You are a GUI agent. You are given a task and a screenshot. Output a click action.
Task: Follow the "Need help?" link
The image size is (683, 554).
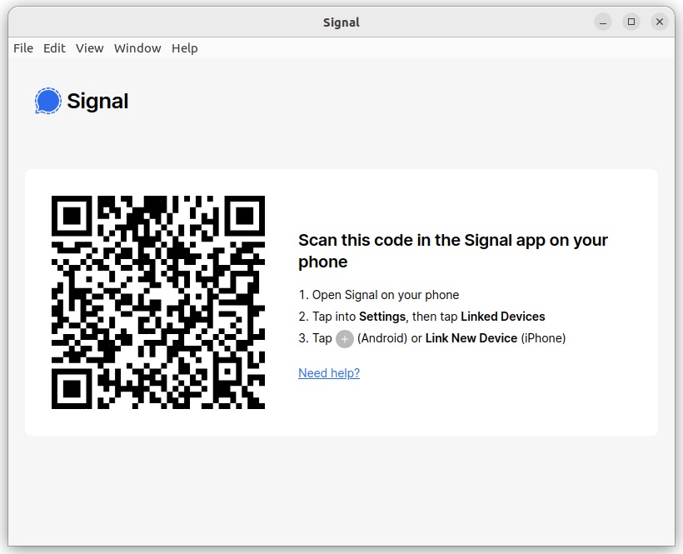coord(329,373)
